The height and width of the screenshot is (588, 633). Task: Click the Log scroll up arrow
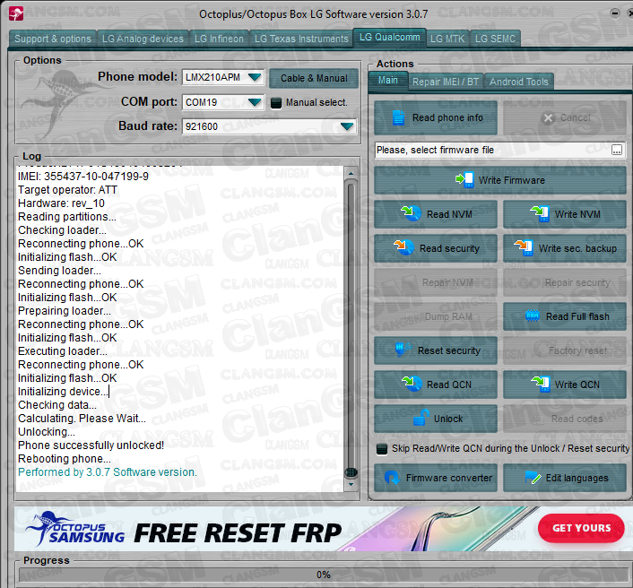pyautogui.click(x=351, y=174)
